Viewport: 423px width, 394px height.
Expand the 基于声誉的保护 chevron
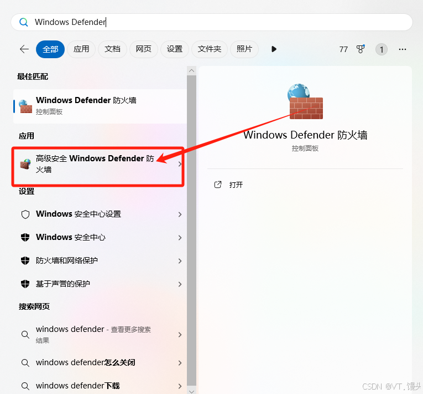click(180, 284)
